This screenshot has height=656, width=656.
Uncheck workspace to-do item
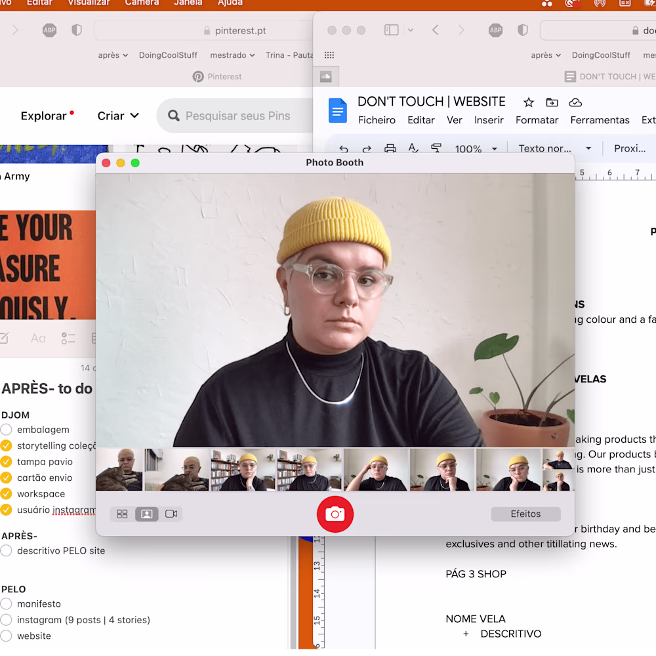tap(7, 493)
